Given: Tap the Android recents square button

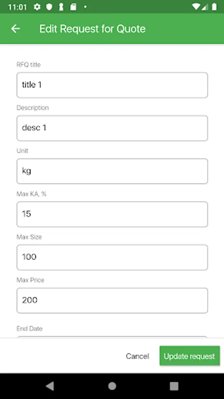Looking at the screenshot, I should click(174, 386).
